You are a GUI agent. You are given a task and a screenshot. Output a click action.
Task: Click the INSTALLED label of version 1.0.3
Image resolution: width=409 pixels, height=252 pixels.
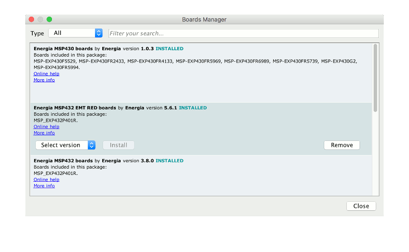tap(170, 49)
